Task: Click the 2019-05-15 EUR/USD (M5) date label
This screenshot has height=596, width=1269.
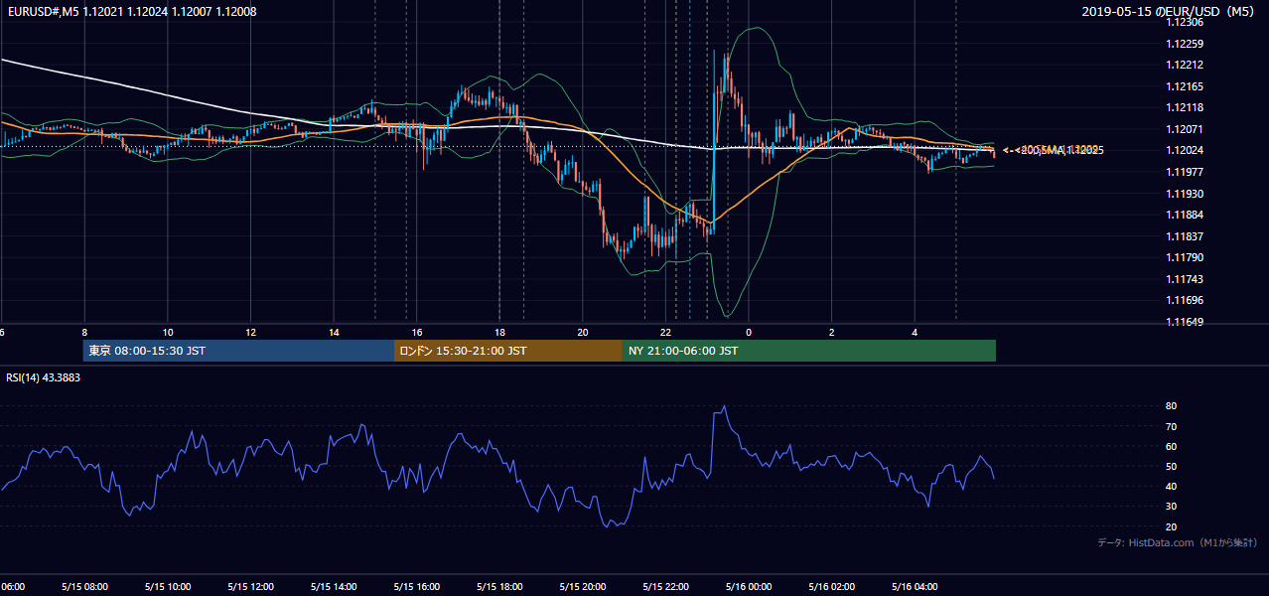Action: pos(1170,12)
